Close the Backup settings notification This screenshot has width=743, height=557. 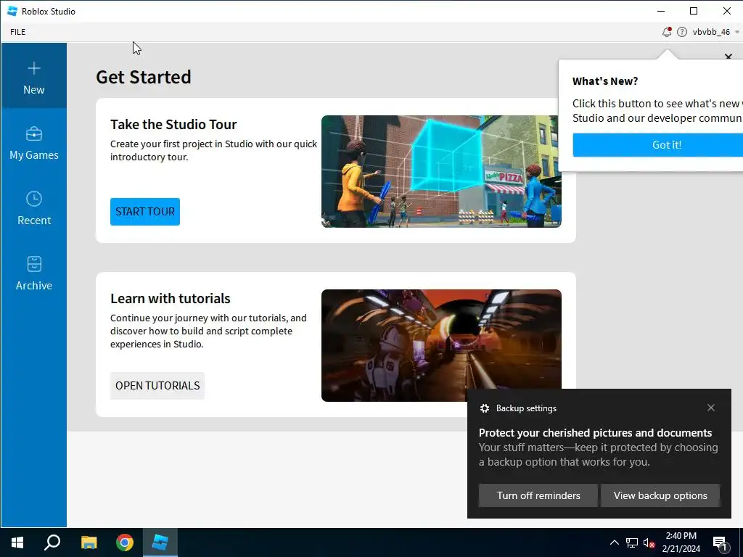(711, 408)
